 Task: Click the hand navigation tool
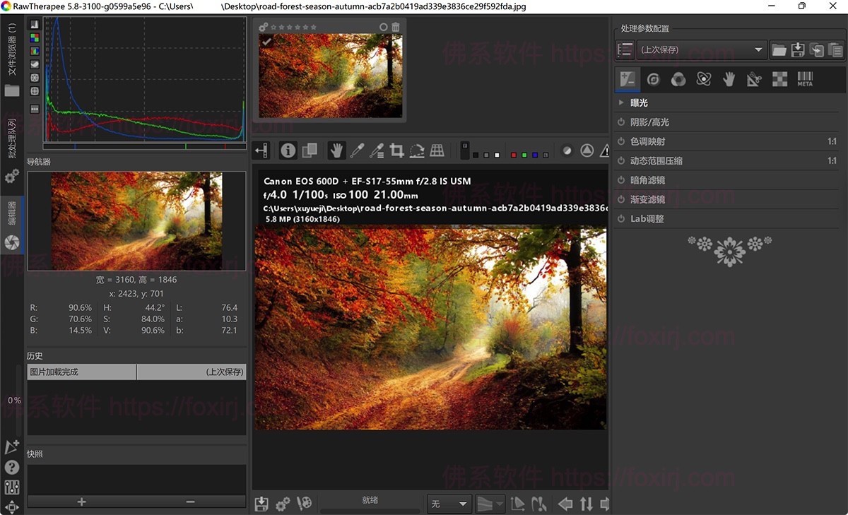point(336,150)
